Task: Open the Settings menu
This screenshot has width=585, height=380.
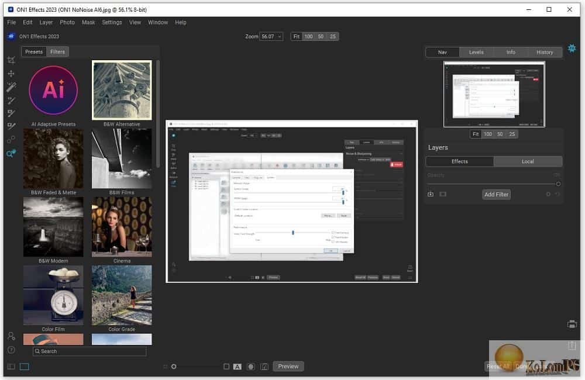Action: coord(112,22)
